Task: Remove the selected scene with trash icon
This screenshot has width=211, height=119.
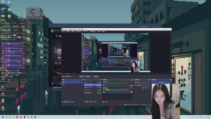Action: point(65,102)
